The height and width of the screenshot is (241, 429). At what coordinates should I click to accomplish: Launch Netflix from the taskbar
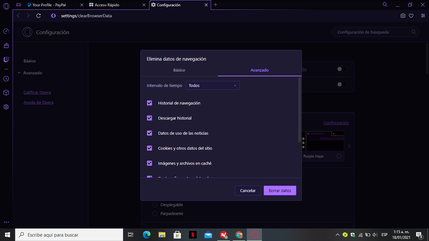pyautogui.click(x=193, y=235)
